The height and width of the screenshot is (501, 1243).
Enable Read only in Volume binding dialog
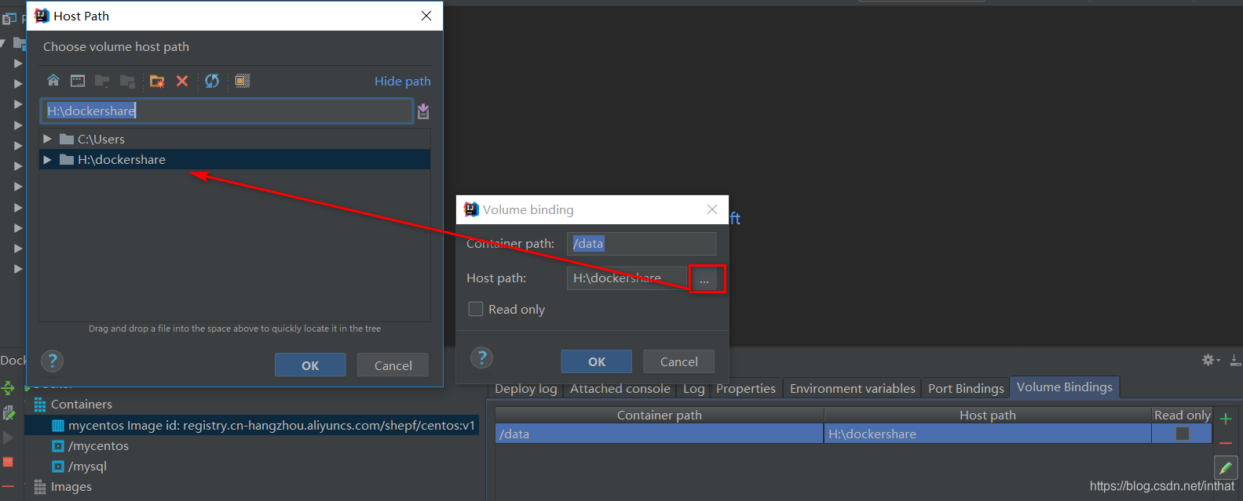(476, 309)
